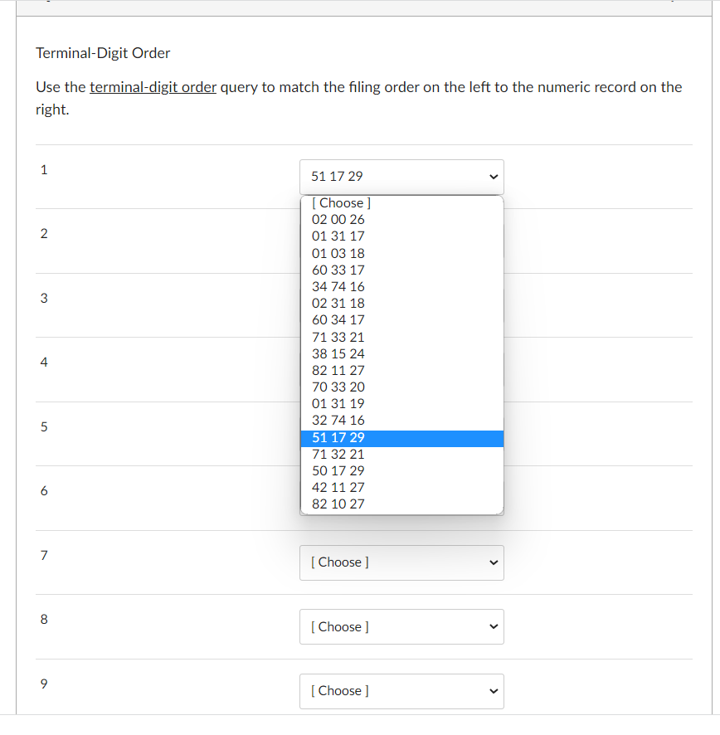The image size is (720, 735).
Task: Open the dropdown showing 51 17 29
Action: [x=401, y=177]
